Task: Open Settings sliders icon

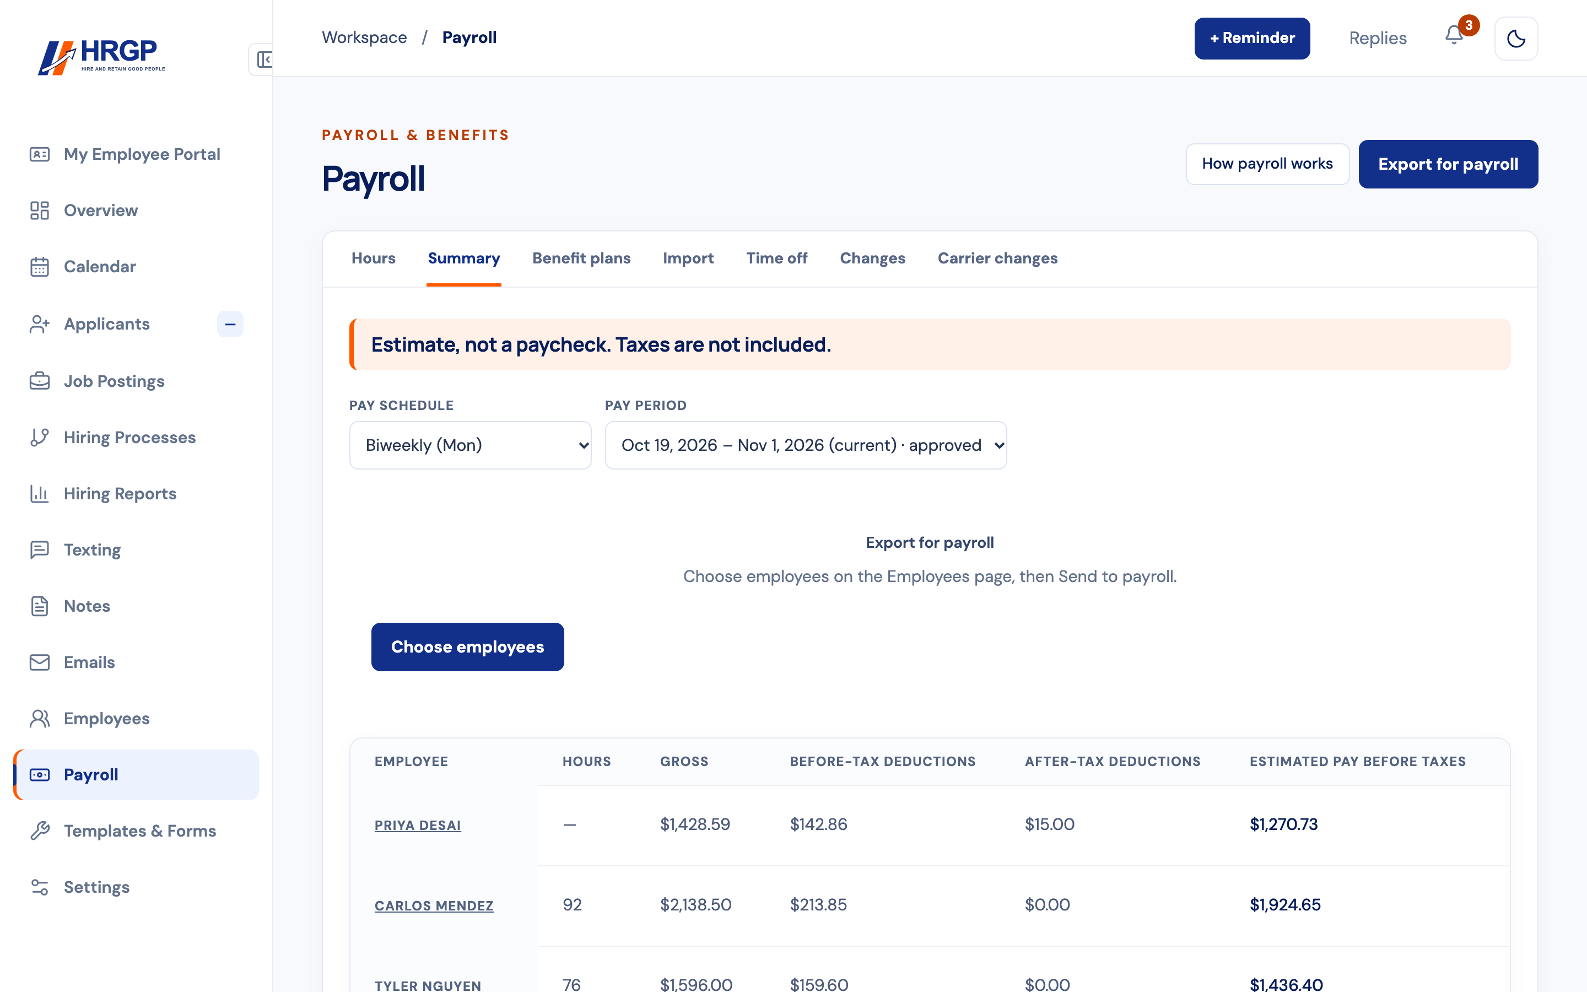Action: (x=39, y=887)
